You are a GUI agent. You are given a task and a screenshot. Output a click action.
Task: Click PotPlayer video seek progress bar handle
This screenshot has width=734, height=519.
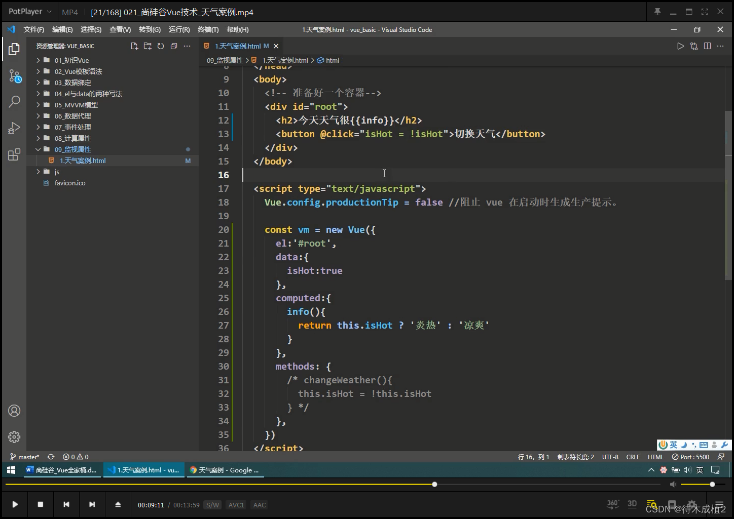click(434, 485)
